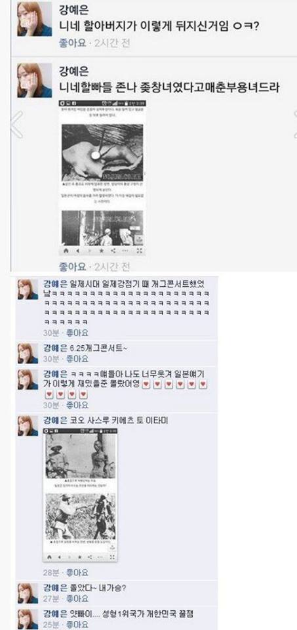Click the 2시간 전 timestamp of the topmost comment
This screenshot has height=630, width=297.
(x=112, y=43)
